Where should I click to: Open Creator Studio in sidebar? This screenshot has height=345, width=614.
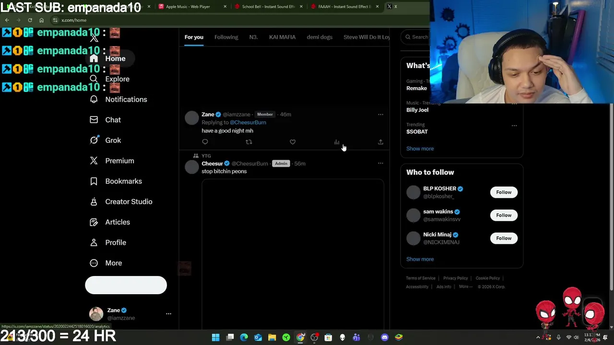click(x=121, y=202)
